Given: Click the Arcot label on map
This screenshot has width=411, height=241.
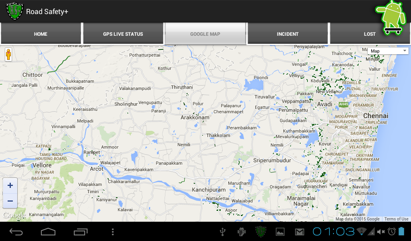Looking at the screenshot, I should tap(96, 169).
